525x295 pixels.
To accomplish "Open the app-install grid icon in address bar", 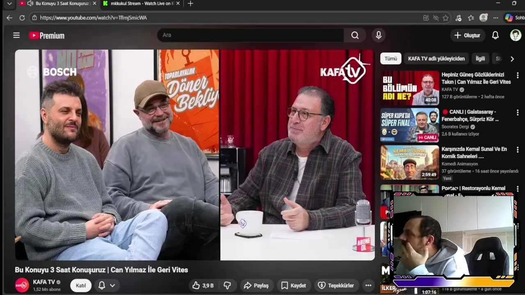I will pyautogui.click(x=426, y=18).
